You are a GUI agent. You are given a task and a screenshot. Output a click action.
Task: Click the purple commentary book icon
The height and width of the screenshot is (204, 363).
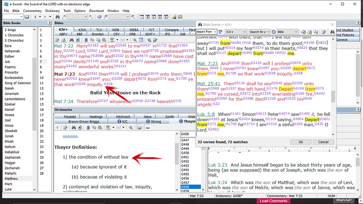click(x=99, y=17)
